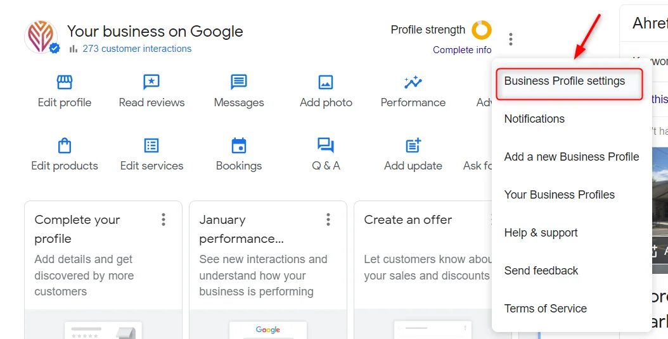
Task: Click the Edit profile label
Action: (x=65, y=102)
